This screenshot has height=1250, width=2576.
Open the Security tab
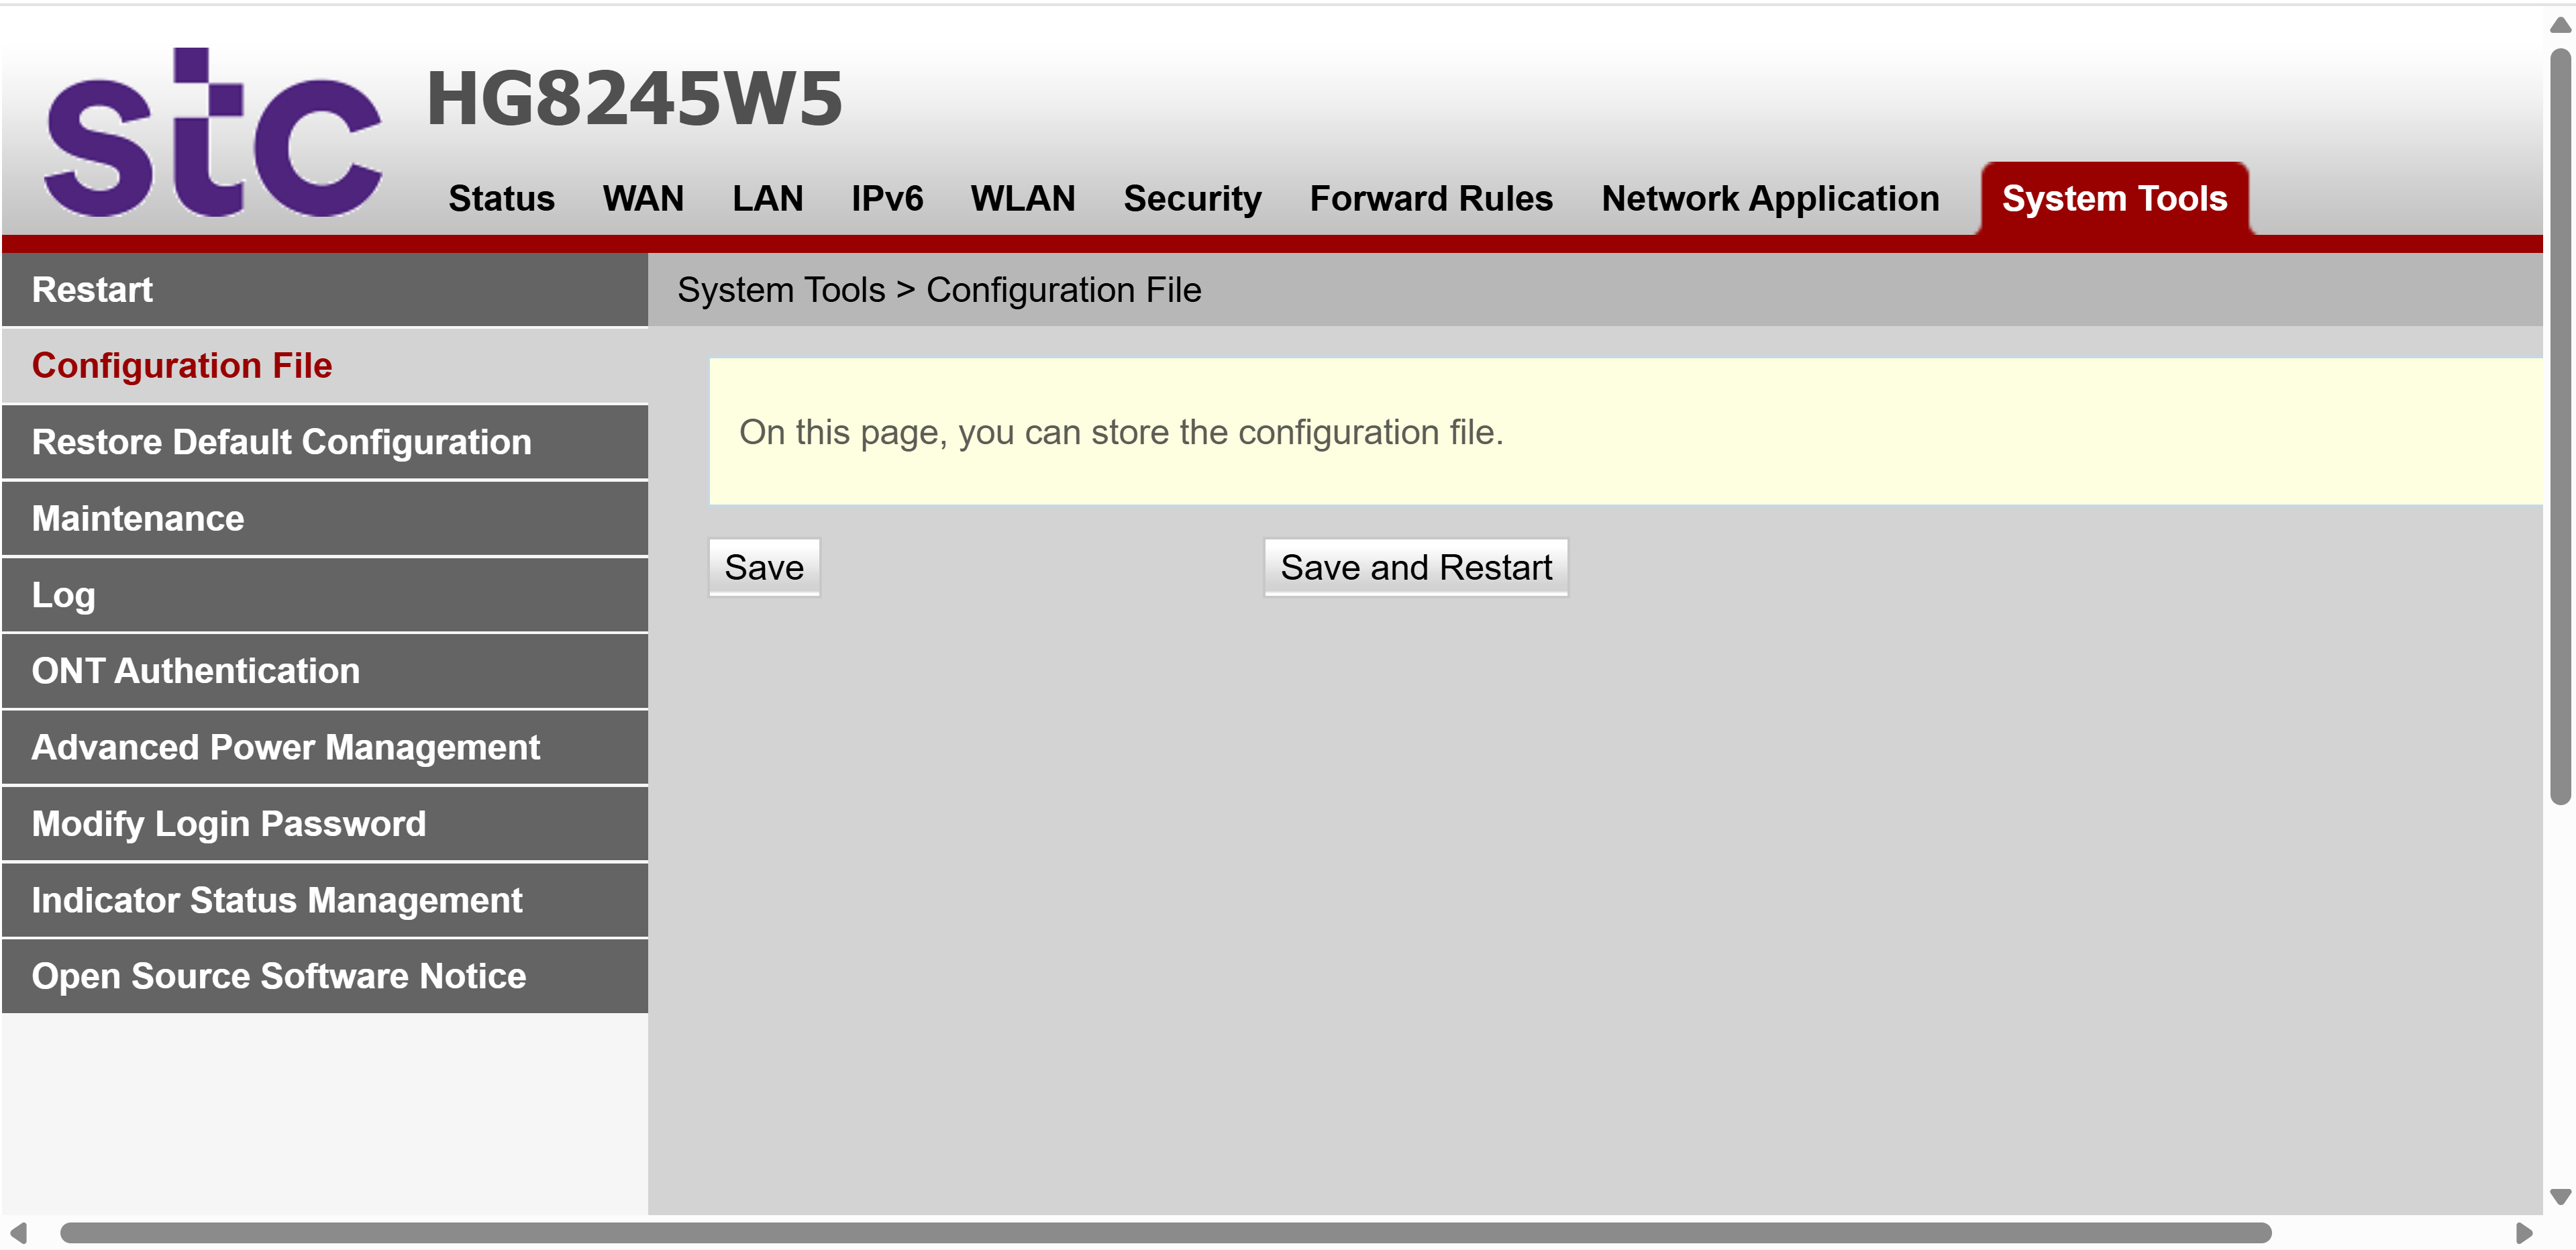point(1192,198)
